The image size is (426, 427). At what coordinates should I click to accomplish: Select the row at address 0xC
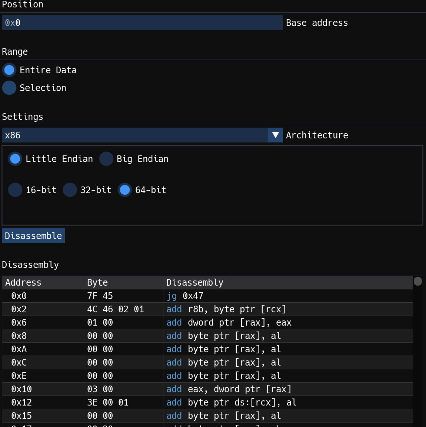207,363
